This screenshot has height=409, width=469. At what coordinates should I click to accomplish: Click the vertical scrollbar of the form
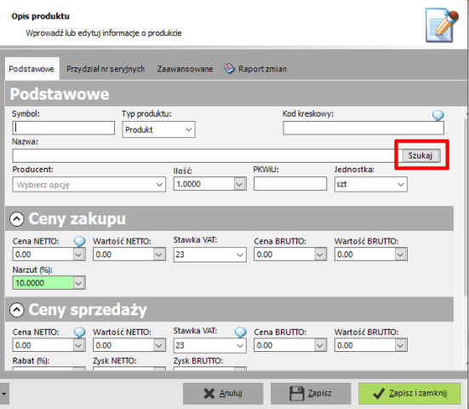[x=466, y=206]
